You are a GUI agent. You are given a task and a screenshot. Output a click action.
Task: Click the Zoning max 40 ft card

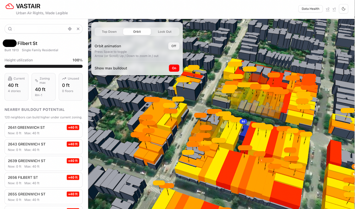tap(44, 87)
